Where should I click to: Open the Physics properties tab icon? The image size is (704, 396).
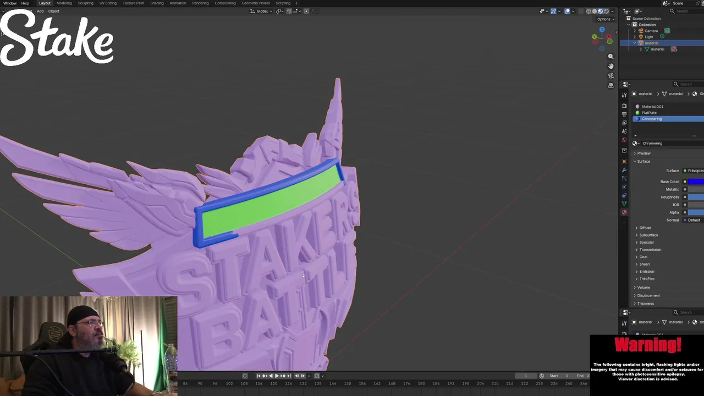click(x=624, y=187)
